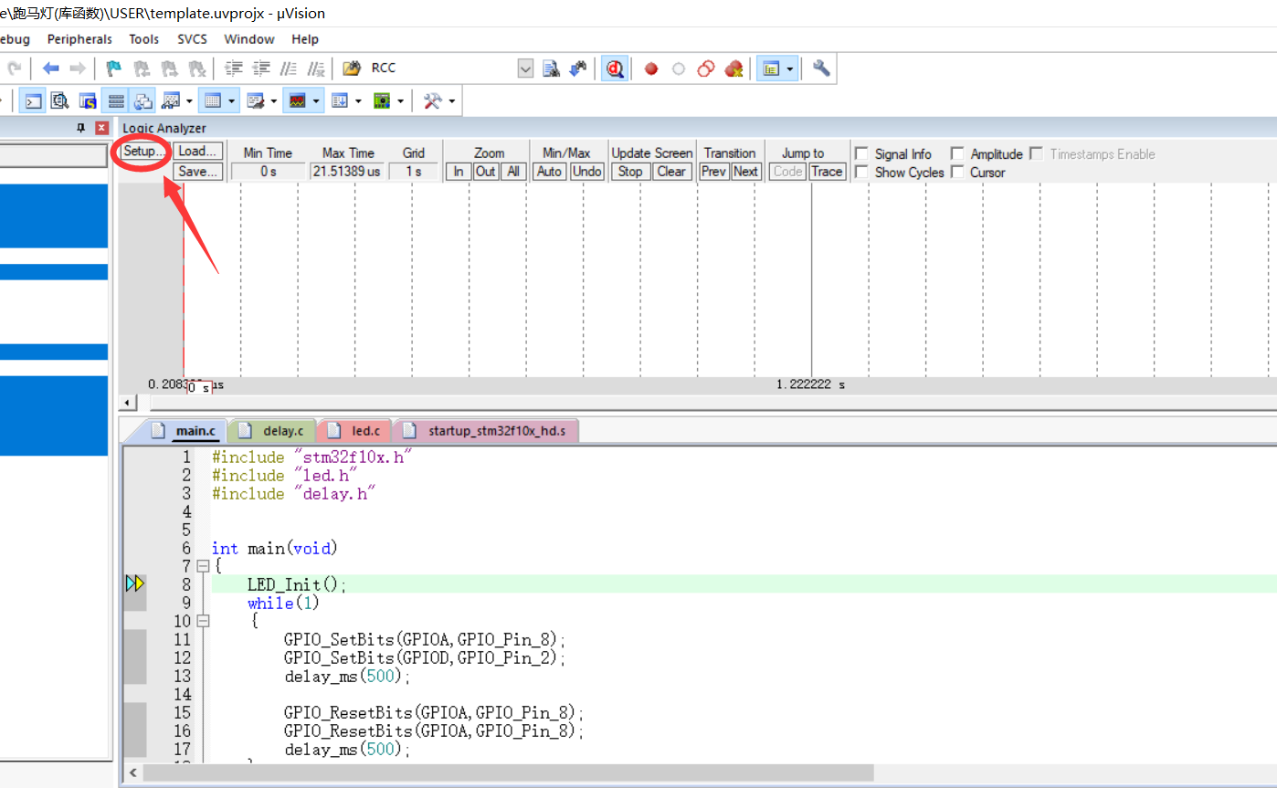Screen dimensions: 1277x788
Task: Open the Memory window icon
Action: (x=212, y=100)
